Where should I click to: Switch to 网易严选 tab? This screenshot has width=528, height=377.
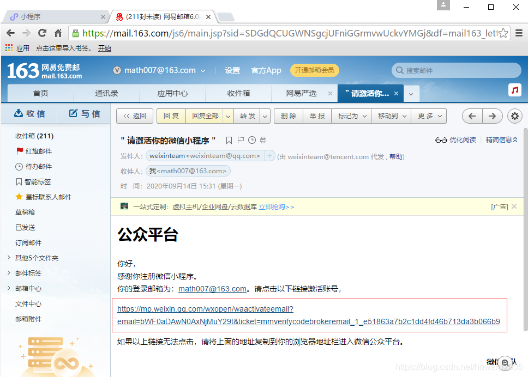pyautogui.click(x=302, y=93)
